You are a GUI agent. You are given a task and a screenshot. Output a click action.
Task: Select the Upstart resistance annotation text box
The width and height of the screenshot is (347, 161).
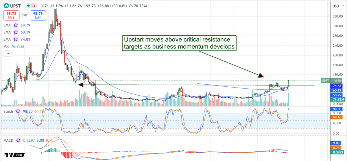click(179, 43)
